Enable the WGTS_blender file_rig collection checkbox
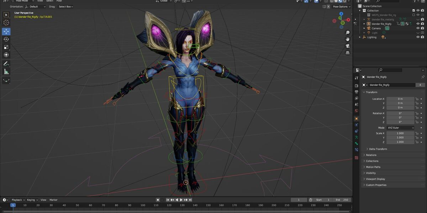Image resolution: width=427 pixels, height=213 pixels. click(413, 15)
